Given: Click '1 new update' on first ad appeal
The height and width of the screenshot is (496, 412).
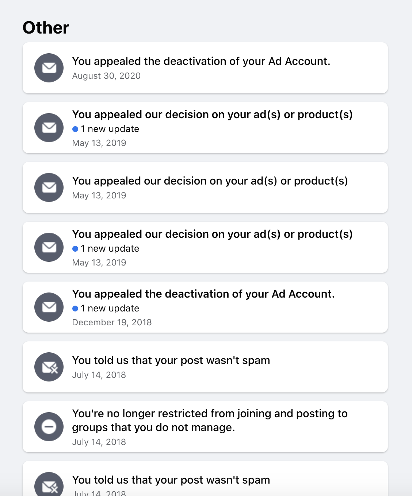Looking at the screenshot, I should [110, 129].
